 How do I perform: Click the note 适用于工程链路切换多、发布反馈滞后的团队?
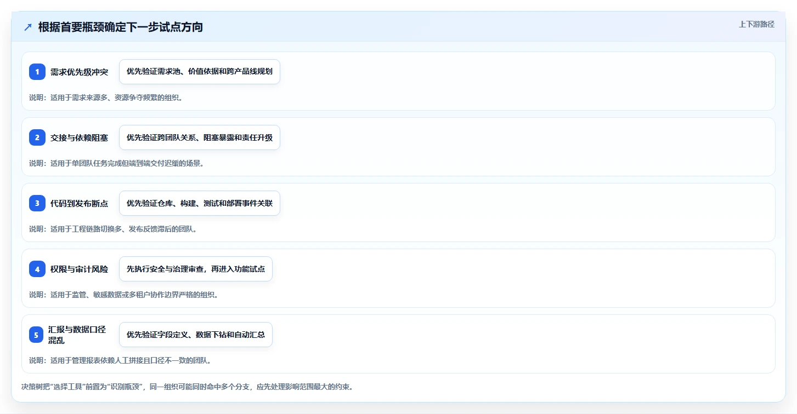(112, 229)
